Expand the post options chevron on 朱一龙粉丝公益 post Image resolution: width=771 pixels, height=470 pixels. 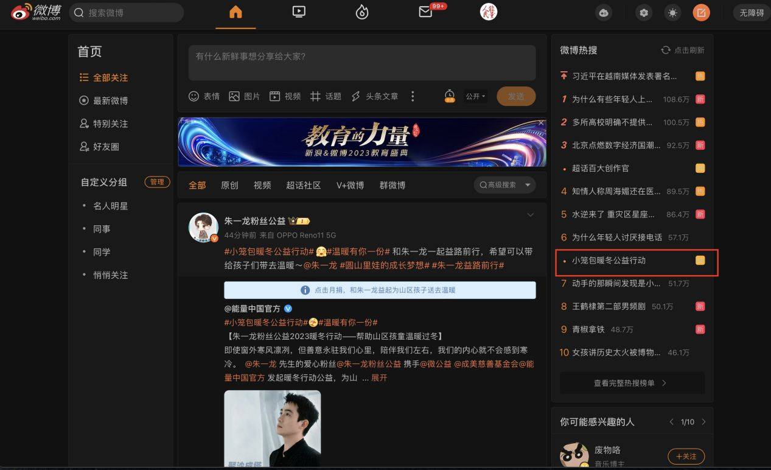pyautogui.click(x=530, y=215)
